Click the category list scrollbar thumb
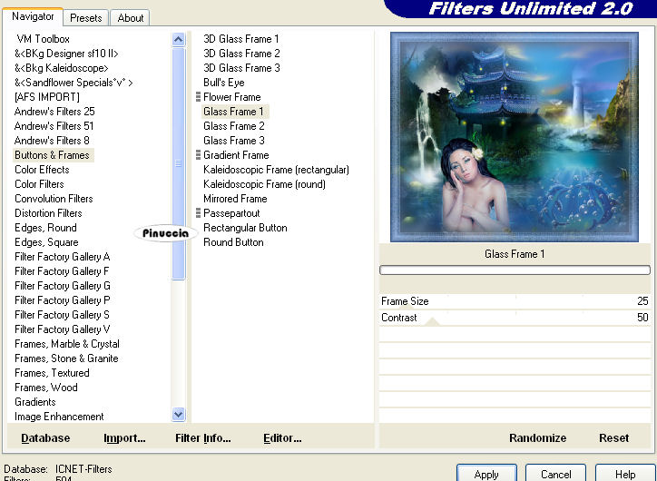This screenshot has height=481, width=657. click(178, 163)
